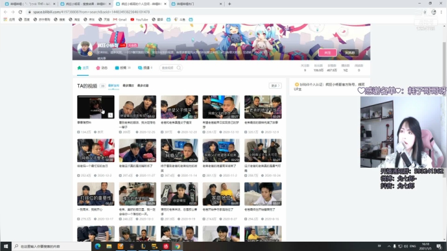The width and height of the screenshot is (447, 251).
Task: Open the 打排位的重要性 video thumbnail
Action: point(96,194)
